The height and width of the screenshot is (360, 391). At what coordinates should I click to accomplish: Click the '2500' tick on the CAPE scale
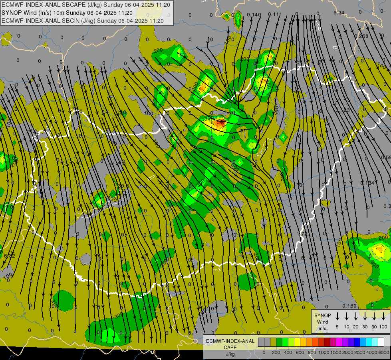360,352
